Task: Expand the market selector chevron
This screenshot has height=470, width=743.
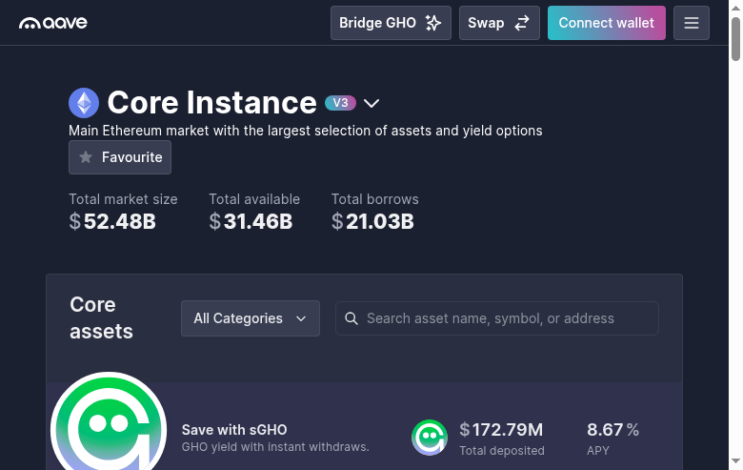Action: tap(371, 103)
